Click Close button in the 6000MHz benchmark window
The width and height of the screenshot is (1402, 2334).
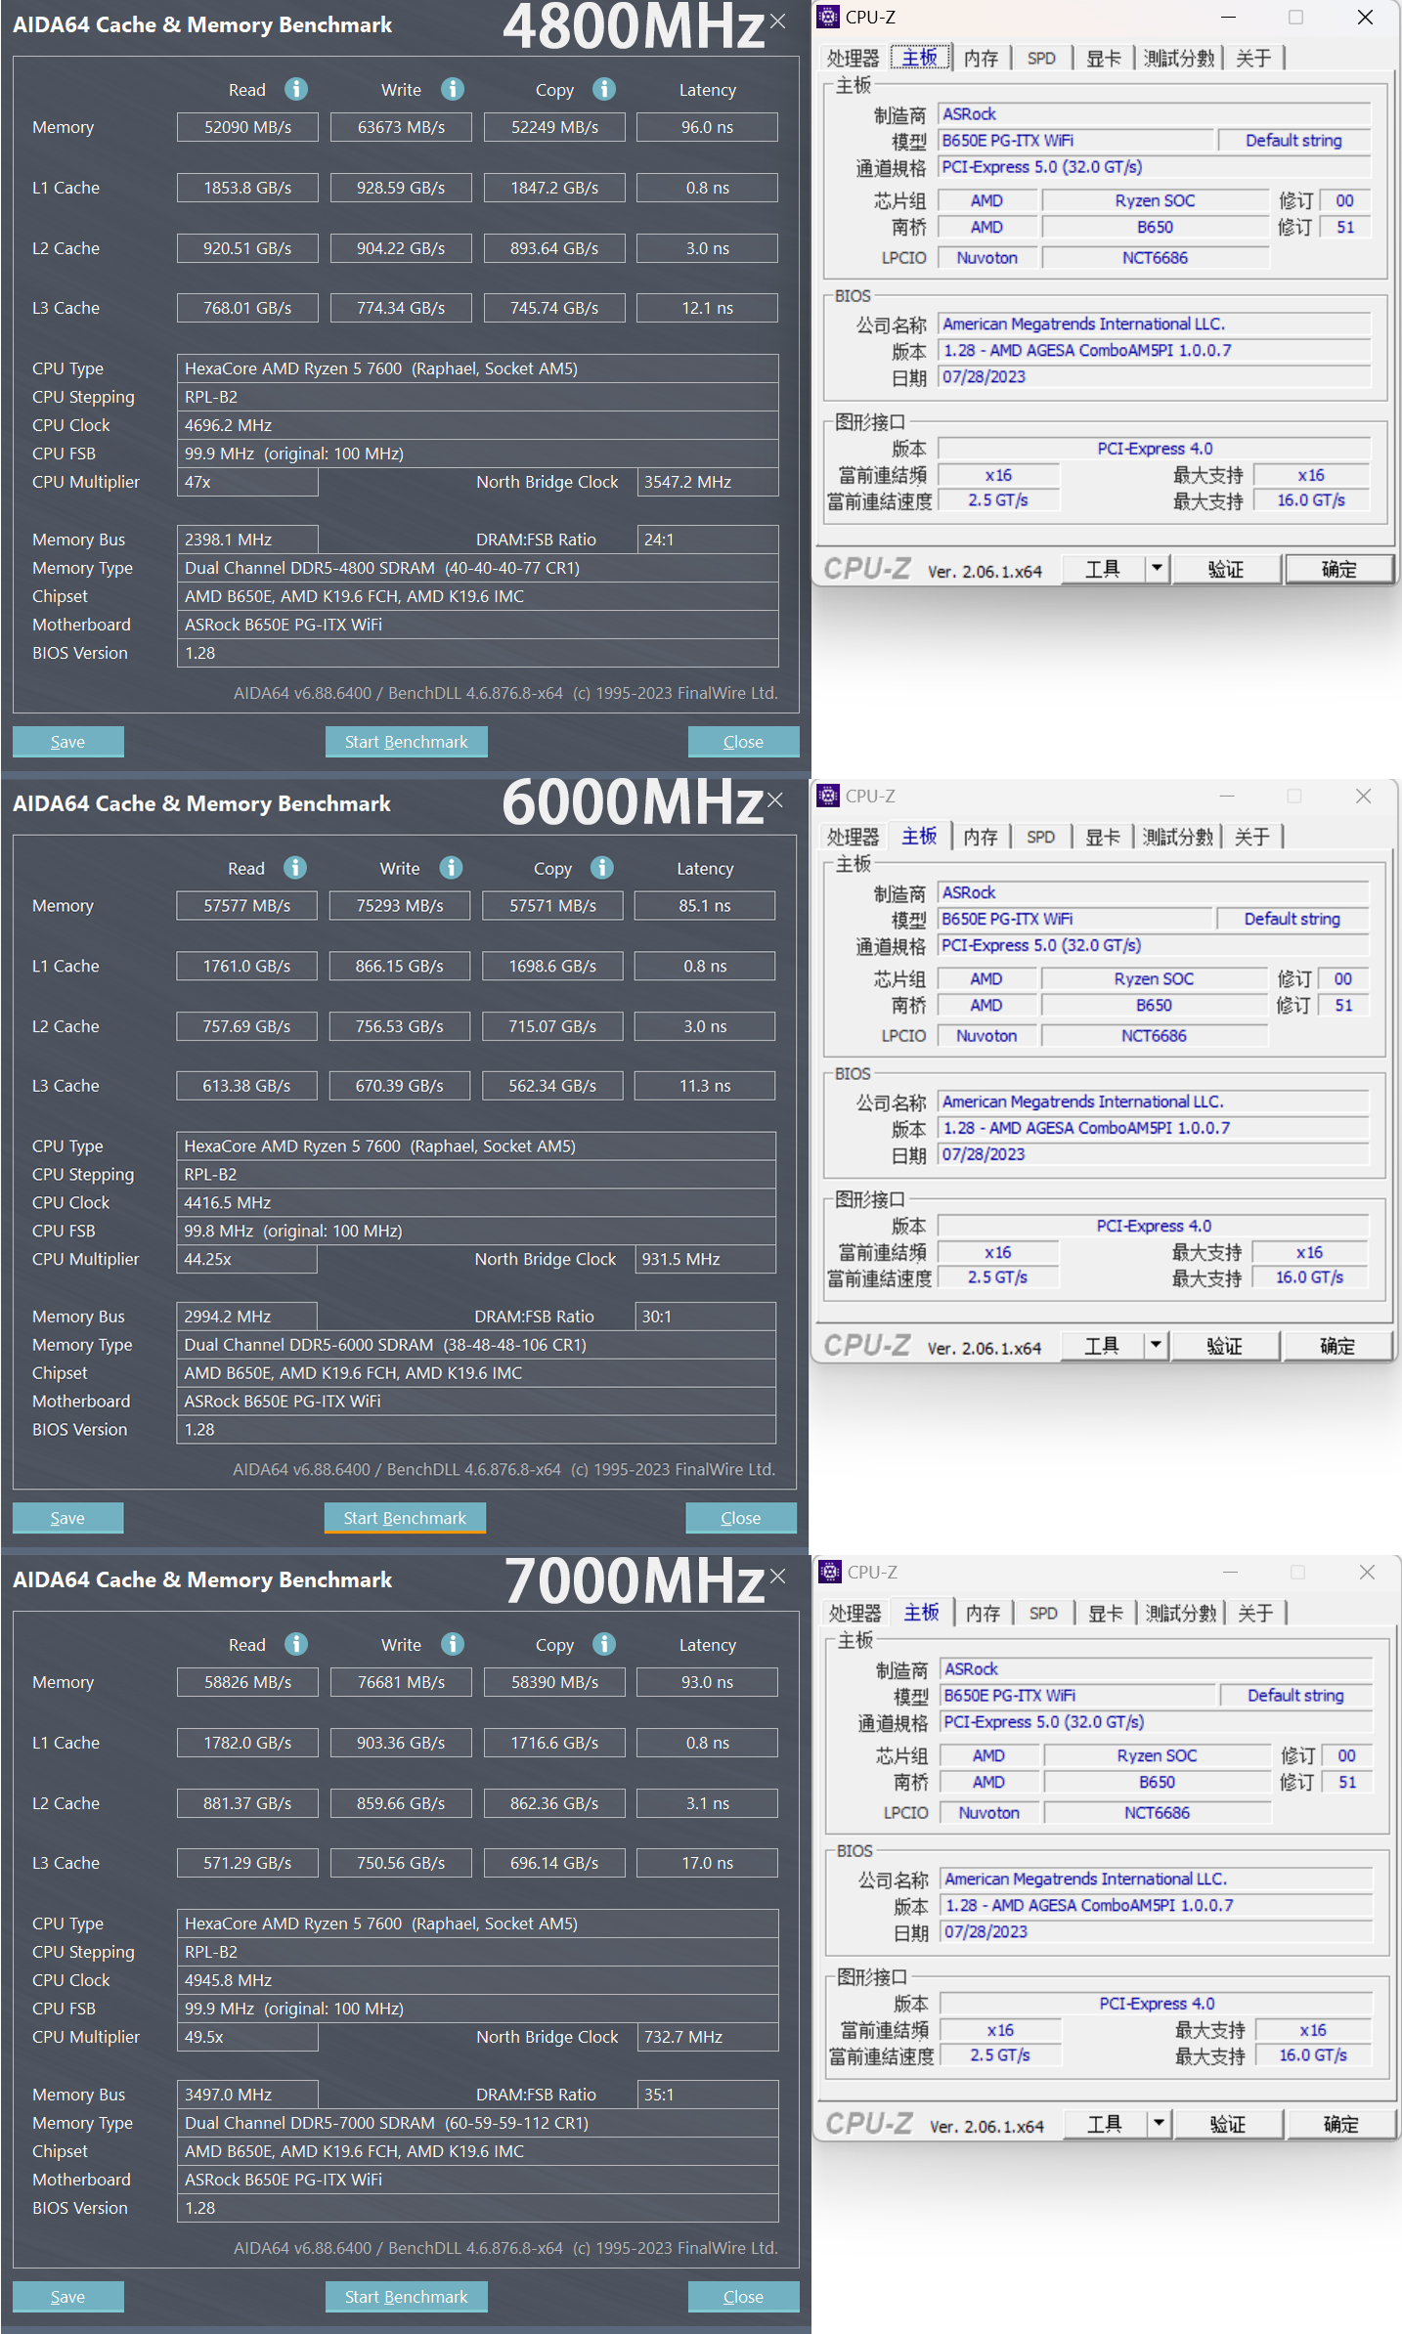(741, 1518)
